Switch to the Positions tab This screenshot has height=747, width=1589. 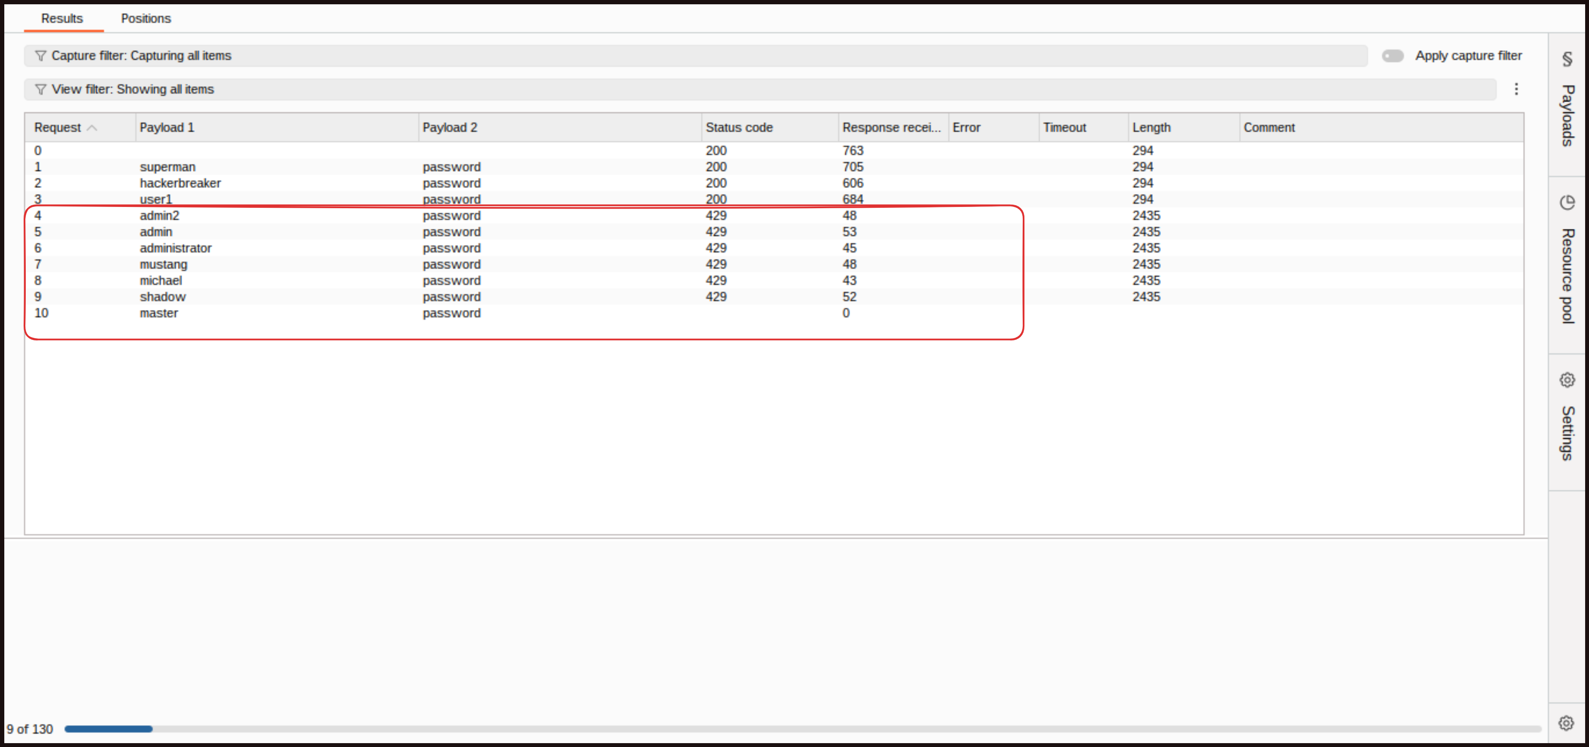(x=146, y=18)
